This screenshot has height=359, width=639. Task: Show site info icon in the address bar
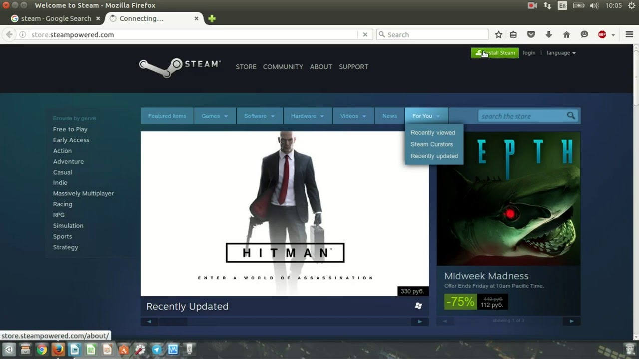23,35
